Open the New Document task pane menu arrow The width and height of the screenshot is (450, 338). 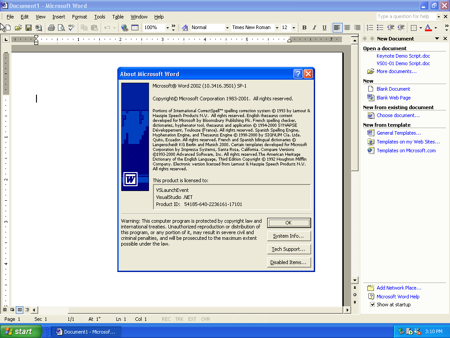[x=437, y=39]
